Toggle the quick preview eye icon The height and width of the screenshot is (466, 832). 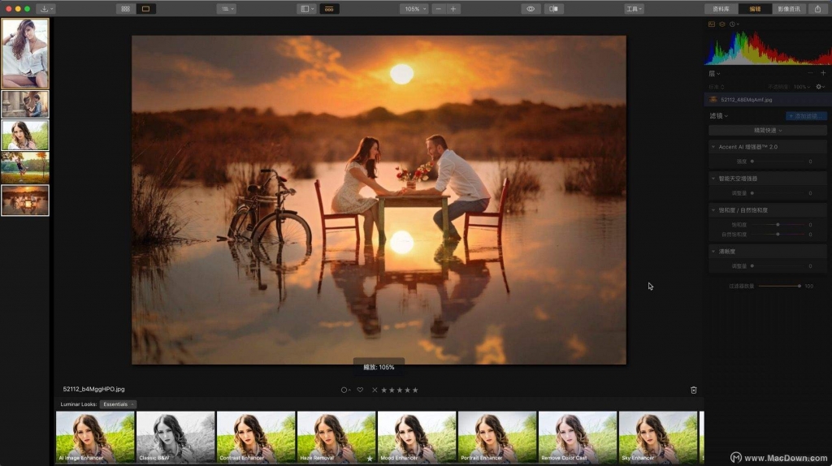click(x=530, y=9)
